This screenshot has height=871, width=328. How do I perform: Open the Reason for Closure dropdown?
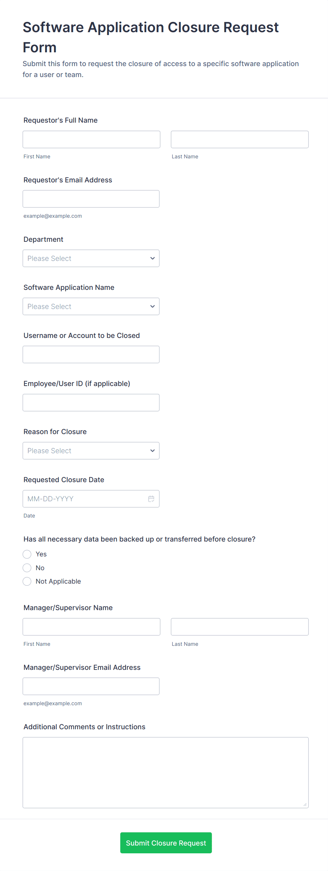(91, 451)
